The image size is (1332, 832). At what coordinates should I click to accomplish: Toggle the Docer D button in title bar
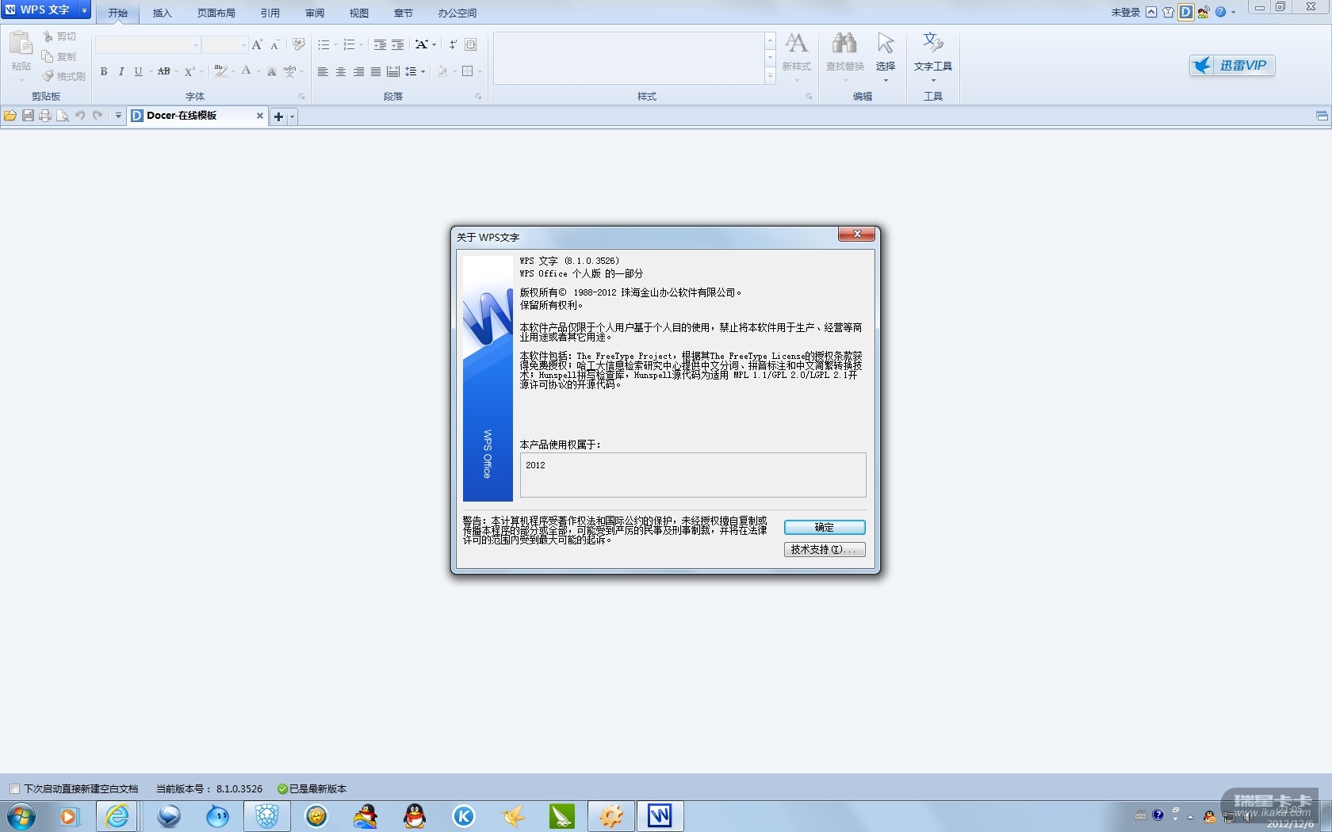click(1186, 12)
